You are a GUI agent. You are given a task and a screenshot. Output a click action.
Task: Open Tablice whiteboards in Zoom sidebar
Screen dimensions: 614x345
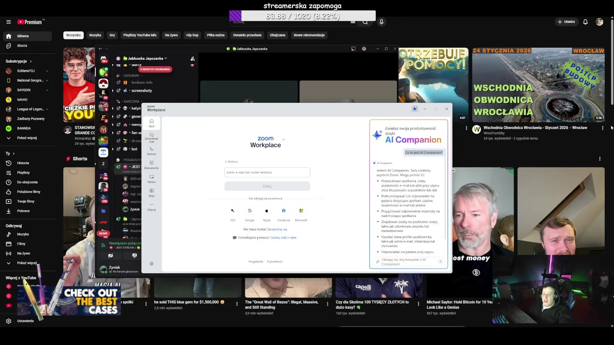151,179
